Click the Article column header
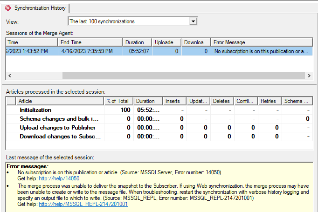318x212 pixels. 60,101
